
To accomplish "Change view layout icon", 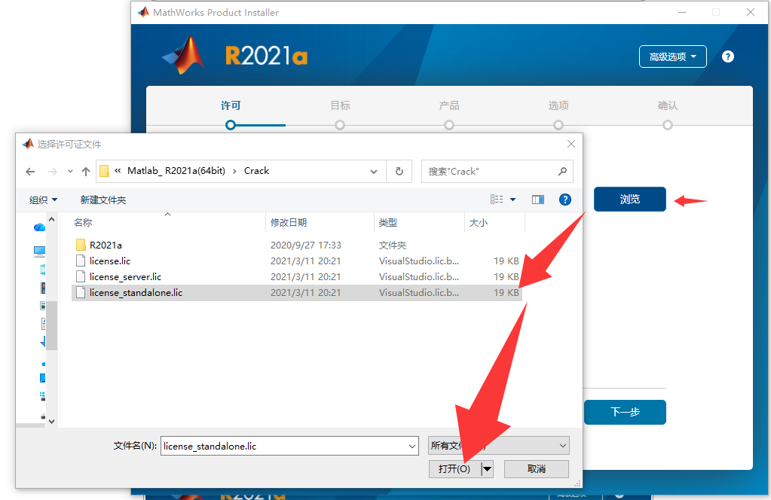I will (497, 200).
